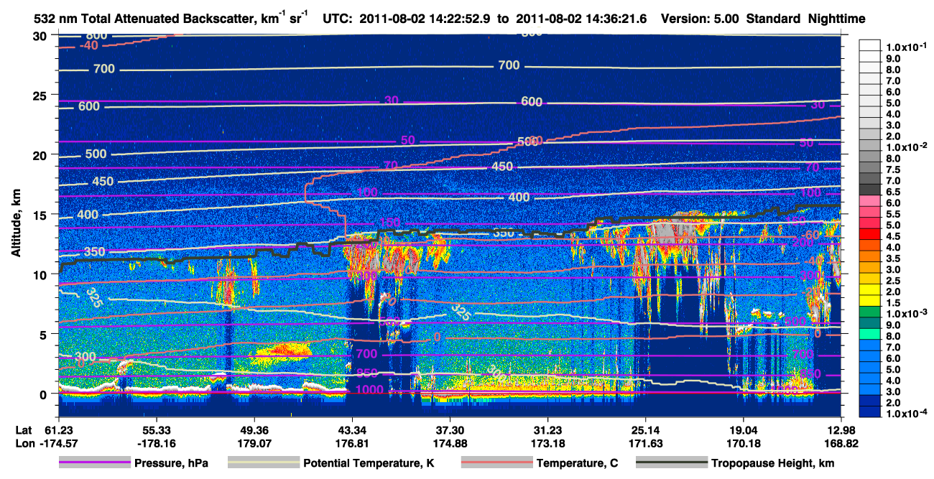Screen dimensions: 934x479
Task: Click the longitude value 176.81
Action: (x=352, y=443)
